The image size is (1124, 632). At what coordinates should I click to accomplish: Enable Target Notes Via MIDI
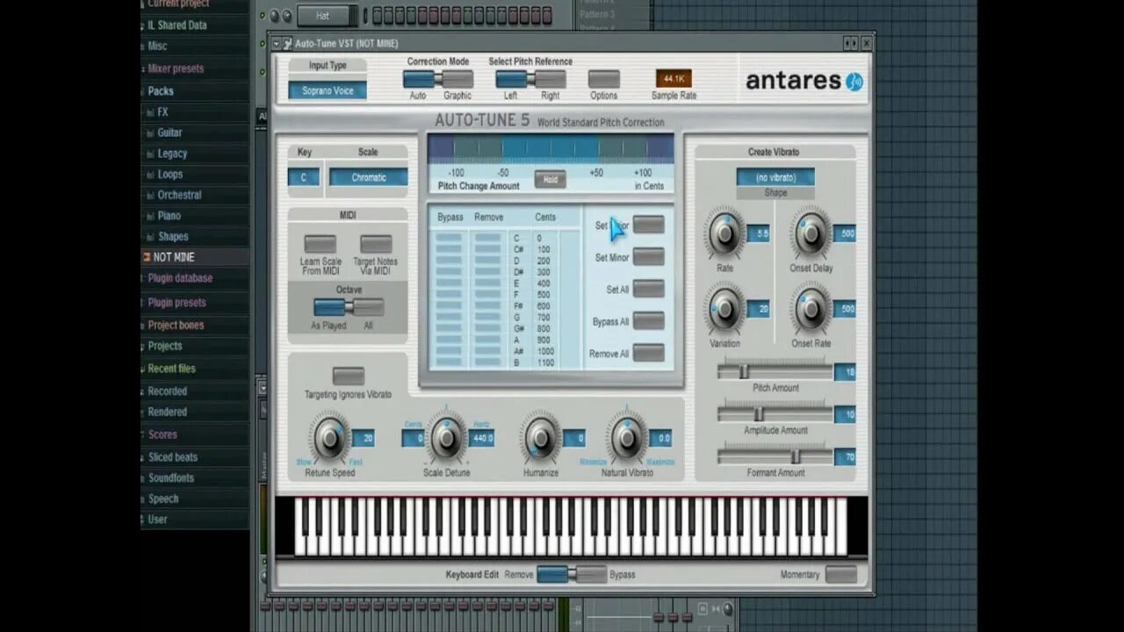tap(376, 244)
